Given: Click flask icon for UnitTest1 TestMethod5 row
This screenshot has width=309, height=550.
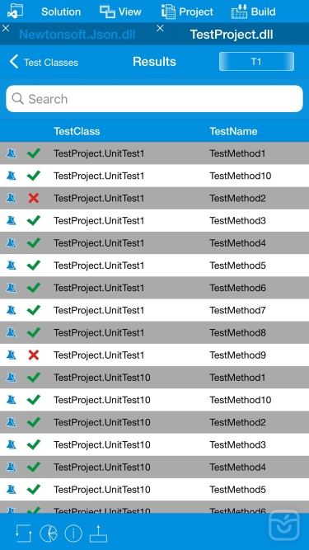Looking at the screenshot, I should tap(12, 266).
